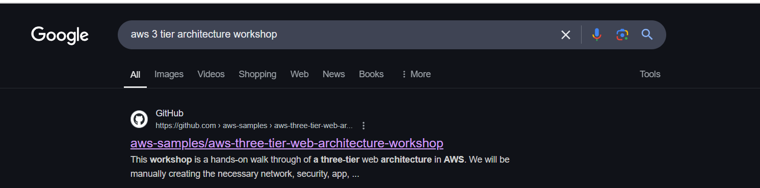The height and width of the screenshot is (188, 760).
Task: Click the magnifying glass search icon
Action: click(x=647, y=35)
